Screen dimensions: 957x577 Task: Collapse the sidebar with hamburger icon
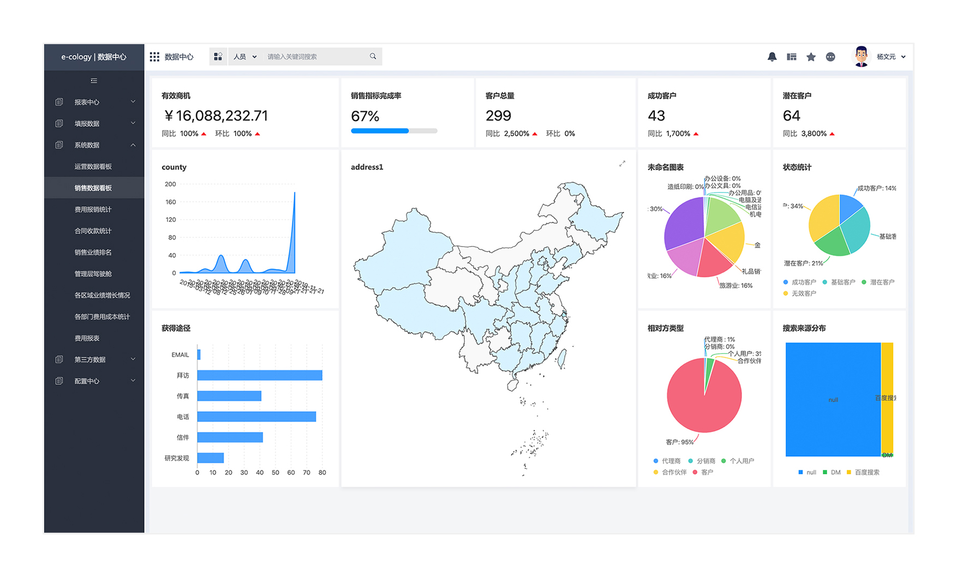(x=94, y=81)
